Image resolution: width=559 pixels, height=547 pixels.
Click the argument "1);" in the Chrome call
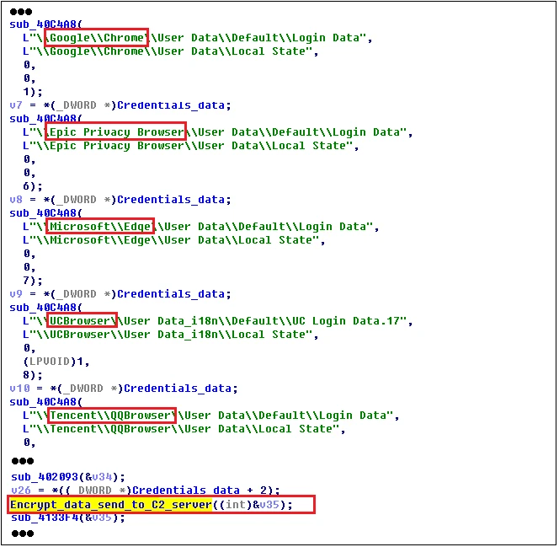pyautogui.click(x=33, y=92)
